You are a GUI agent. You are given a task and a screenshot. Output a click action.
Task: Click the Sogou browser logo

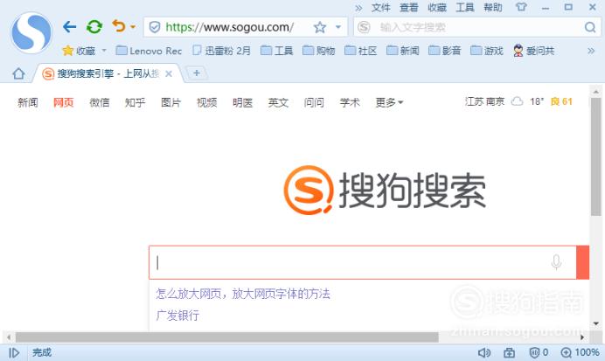click(31, 33)
